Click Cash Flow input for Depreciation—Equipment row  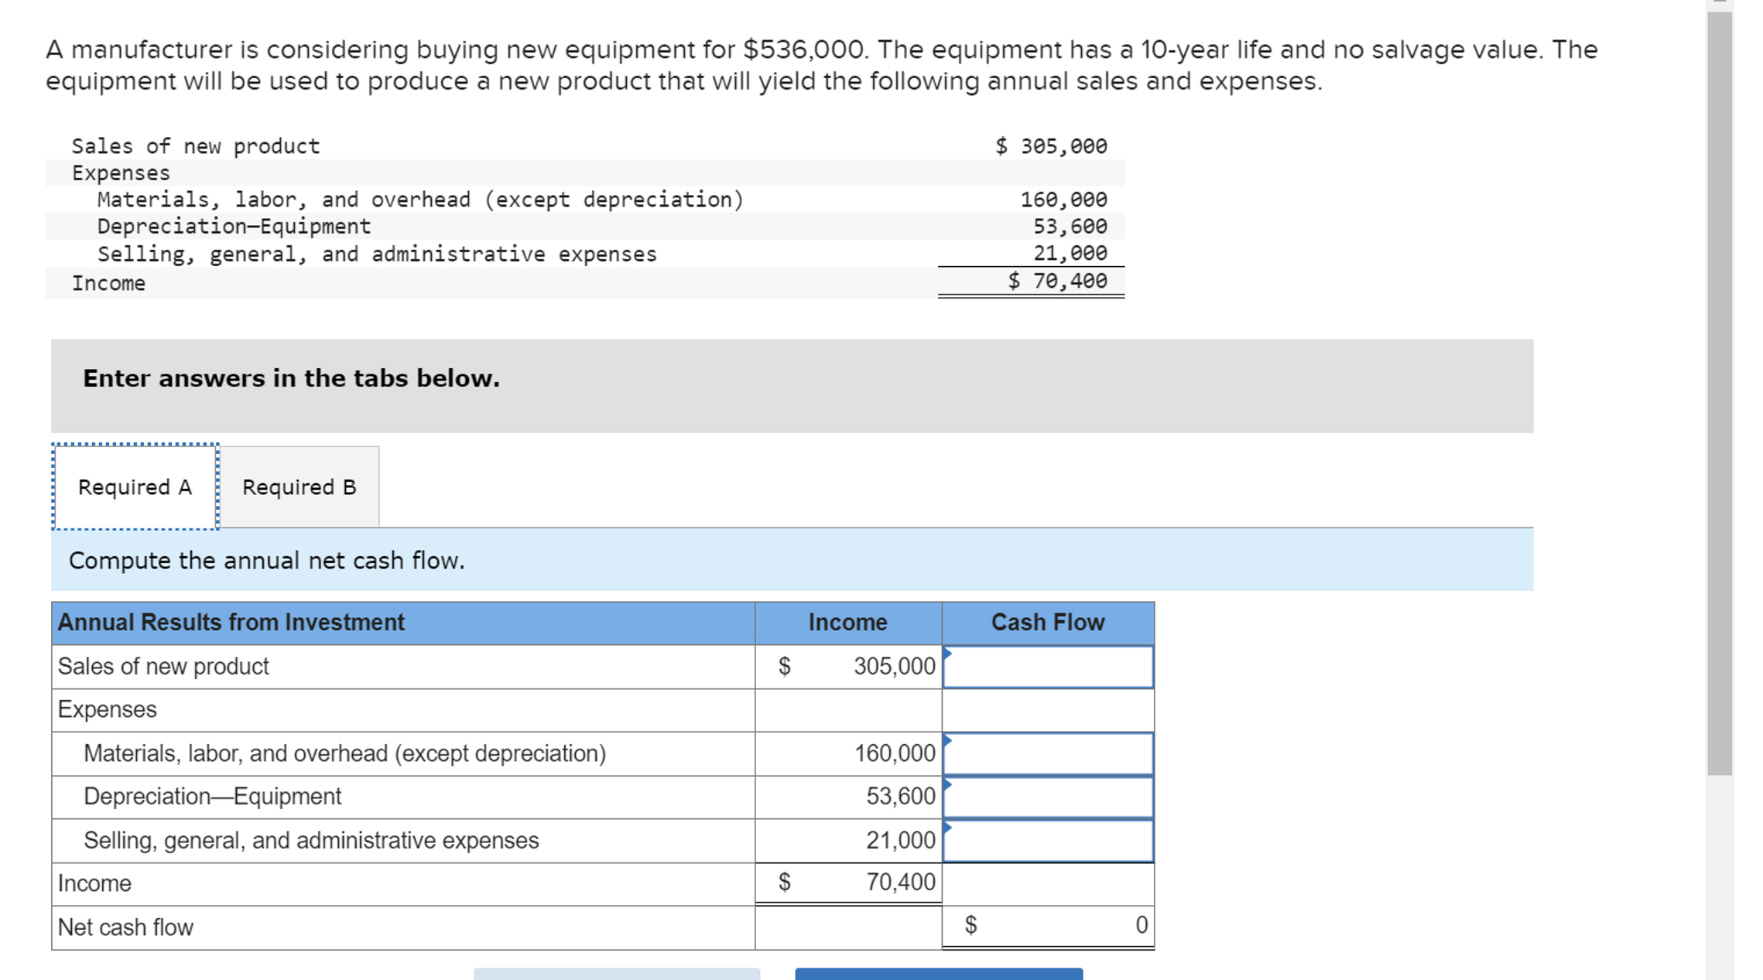tap(1048, 797)
